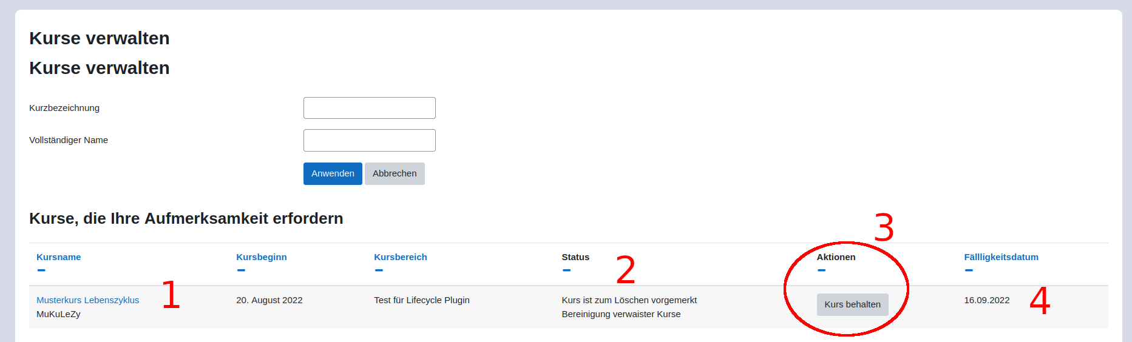Click the 'Kurs ist zum Löschen vorgemerkt' status text
The width and height of the screenshot is (1132, 342).
(629, 300)
